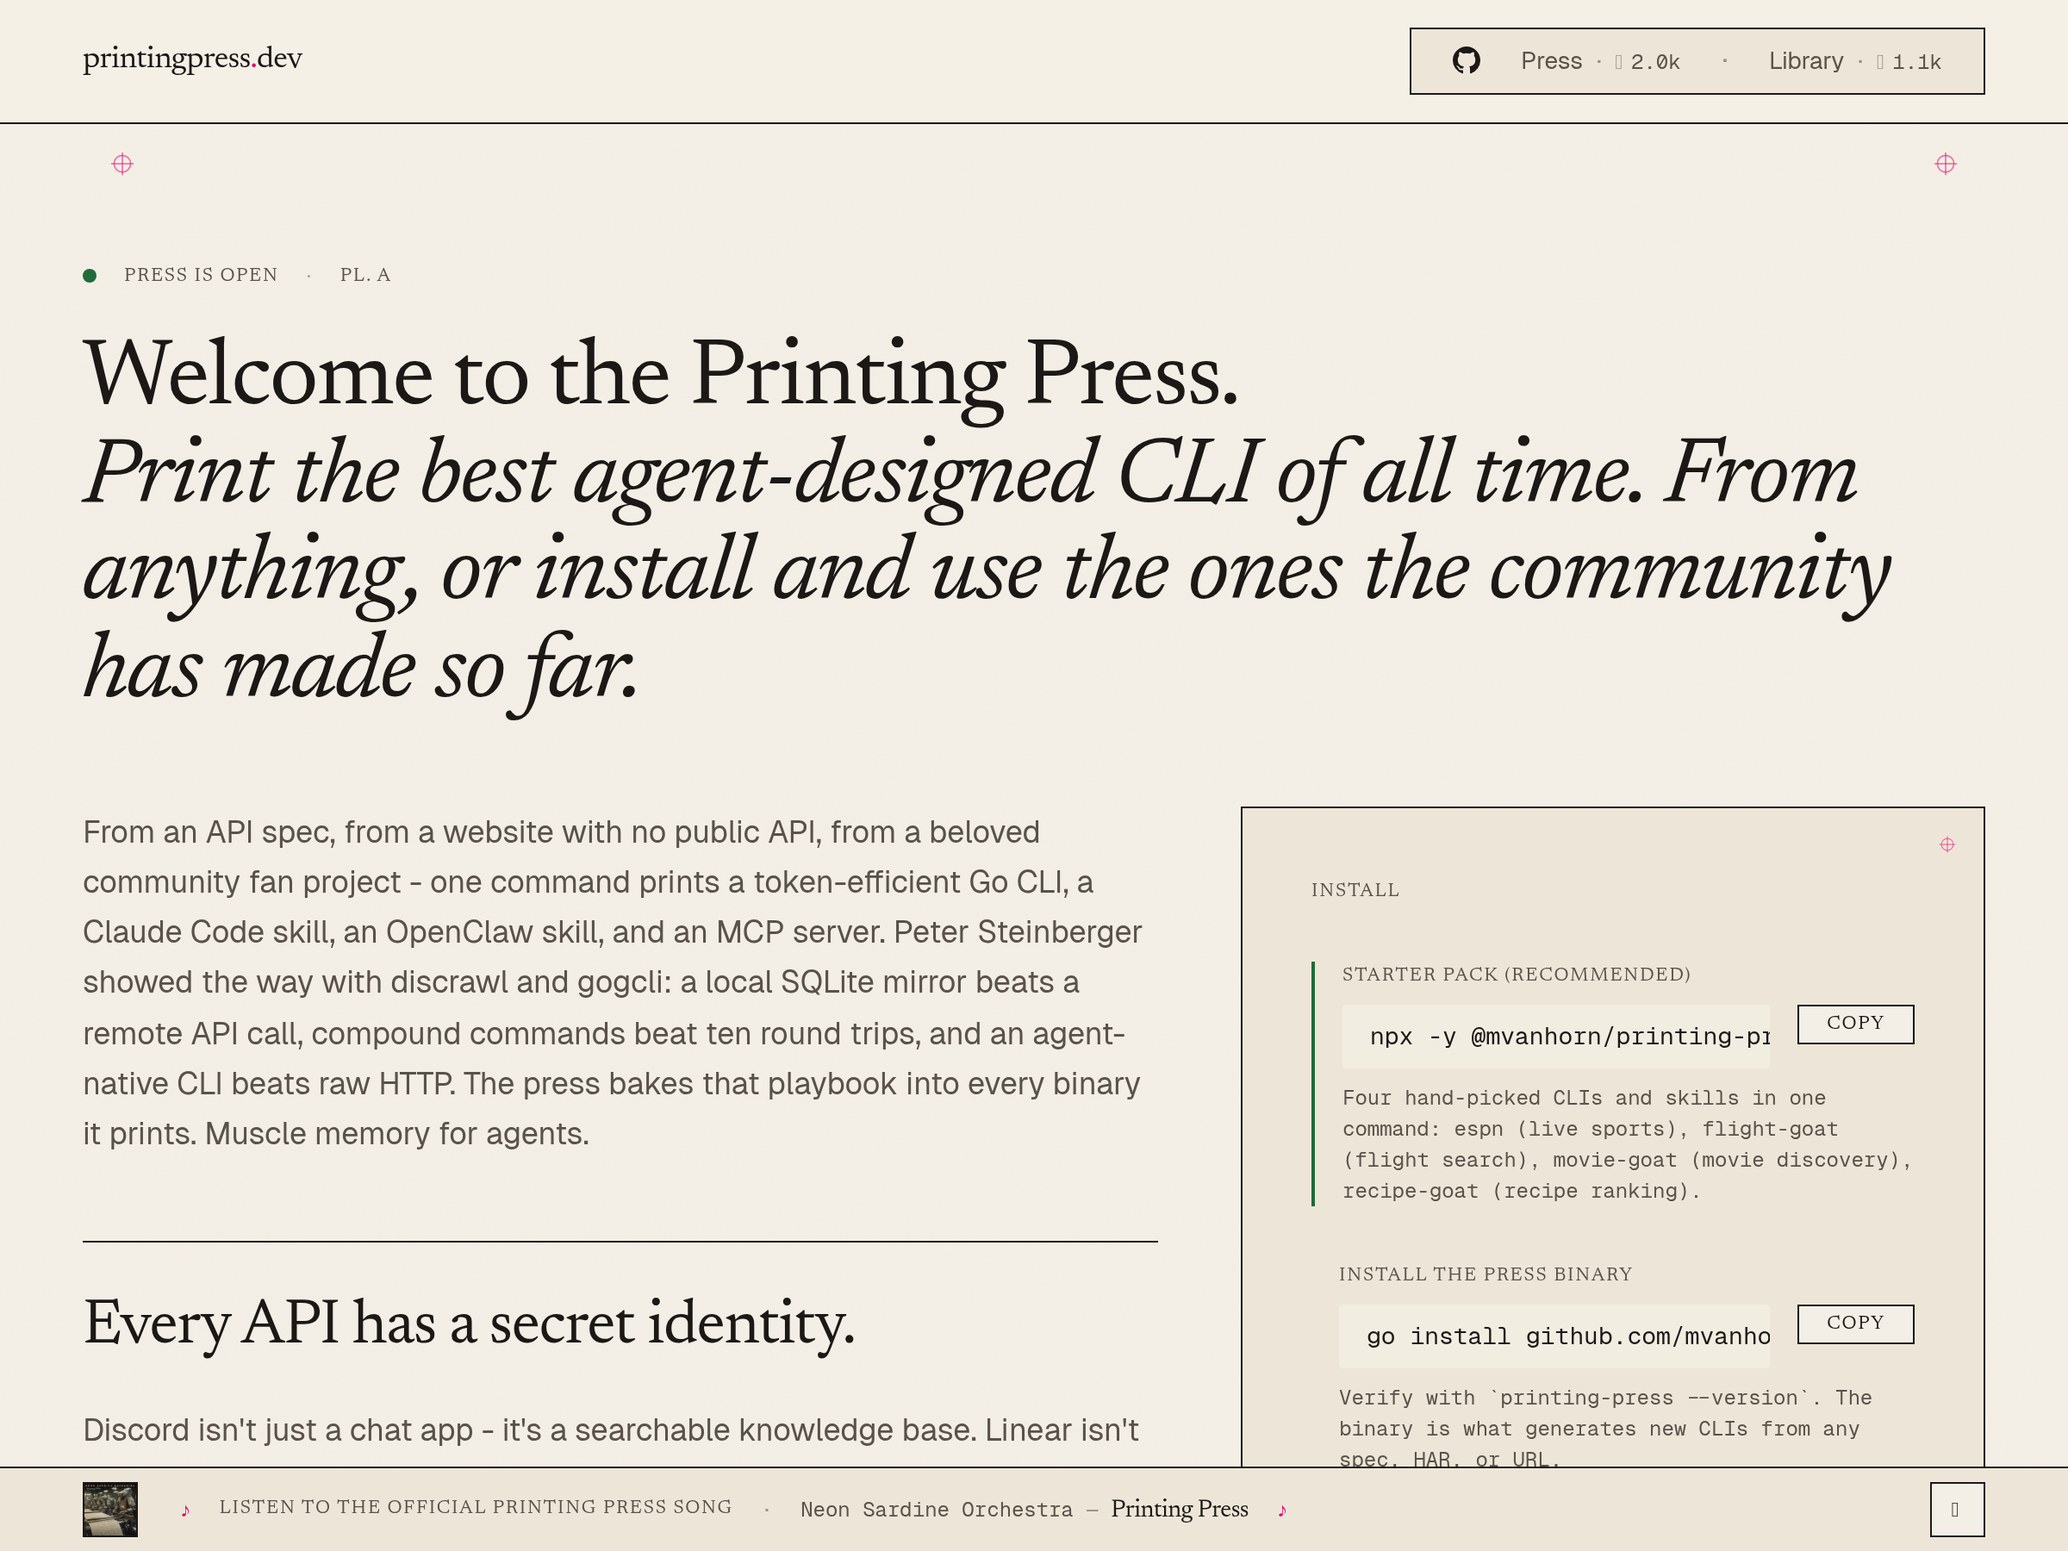Click the Starter Pack (Recommended) label
This screenshot has width=2068, height=1551.
point(1516,975)
